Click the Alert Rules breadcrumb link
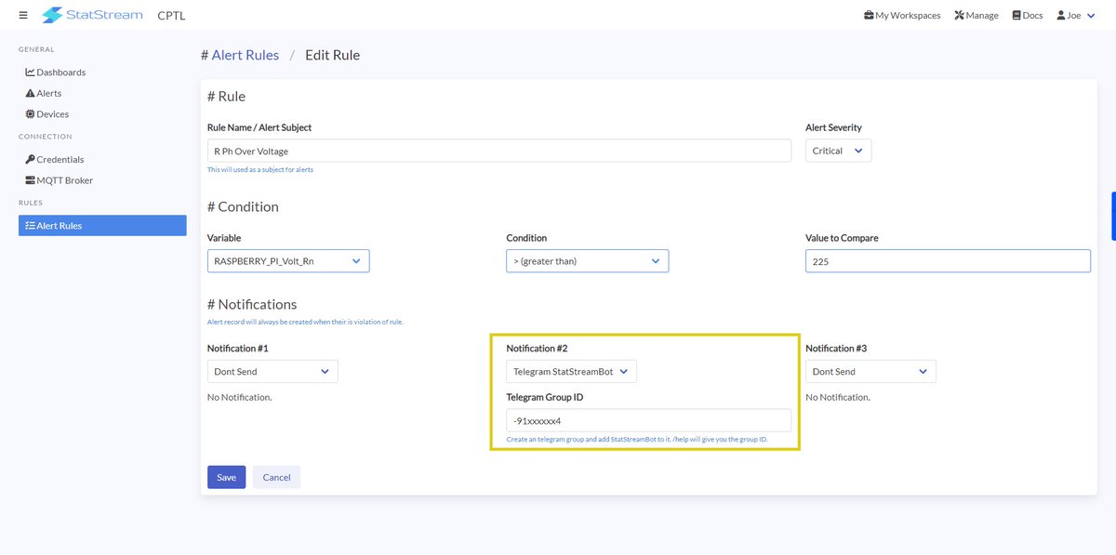This screenshot has width=1116, height=555. 246,55
